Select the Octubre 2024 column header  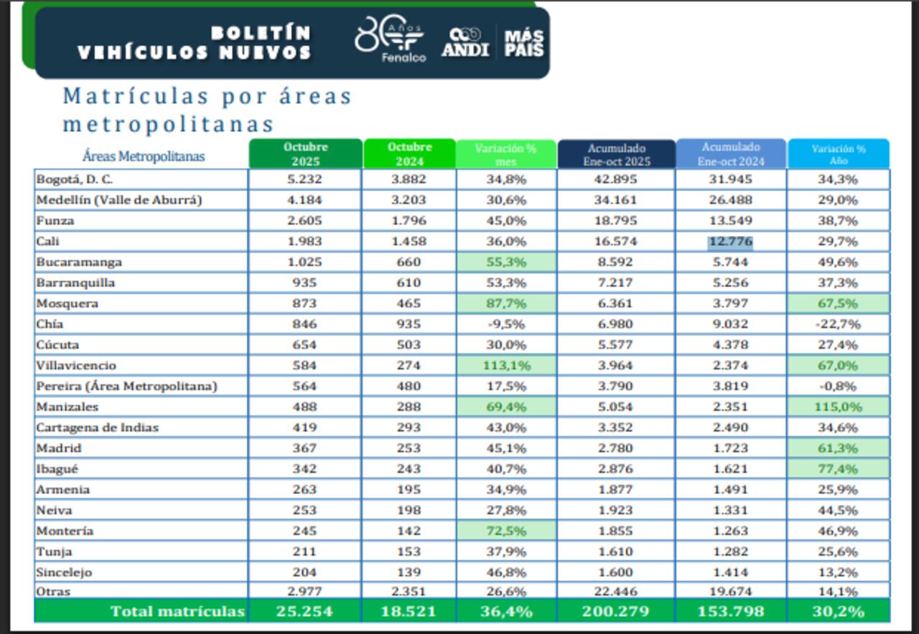410,151
